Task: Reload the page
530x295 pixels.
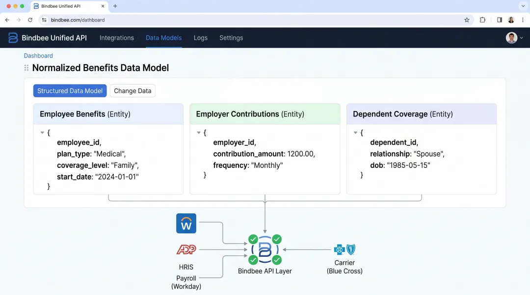Action: tap(30, 20)
